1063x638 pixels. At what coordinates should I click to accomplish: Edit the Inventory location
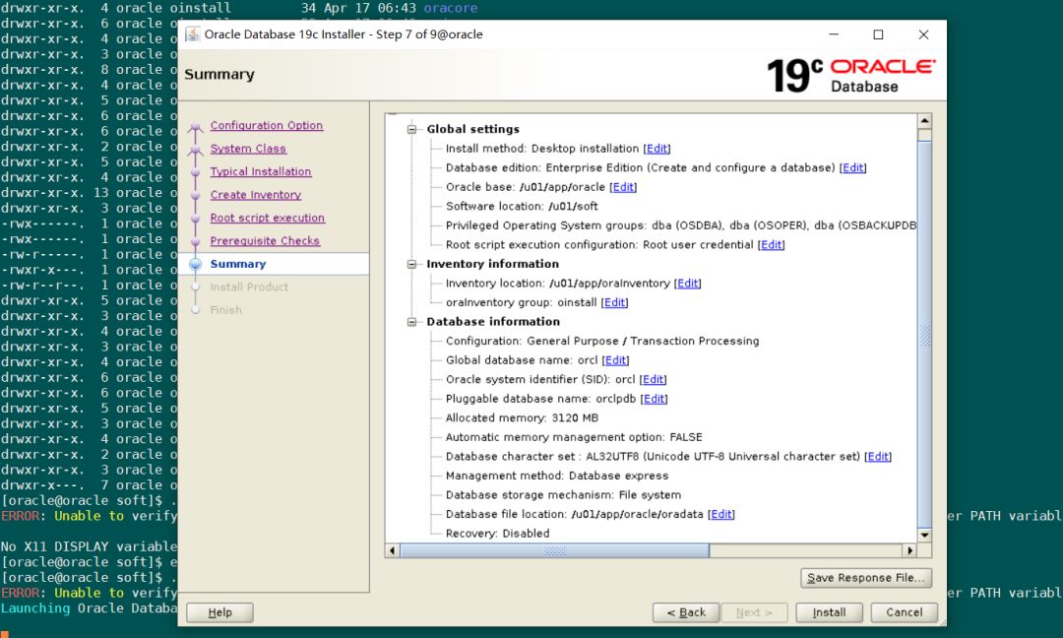click(687, 284)
